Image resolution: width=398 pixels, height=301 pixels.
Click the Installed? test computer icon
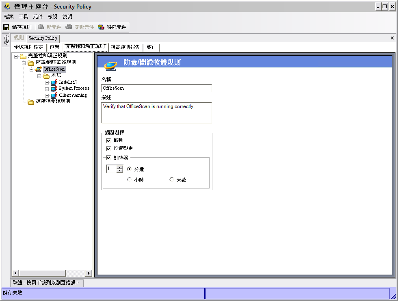(54, 82)
